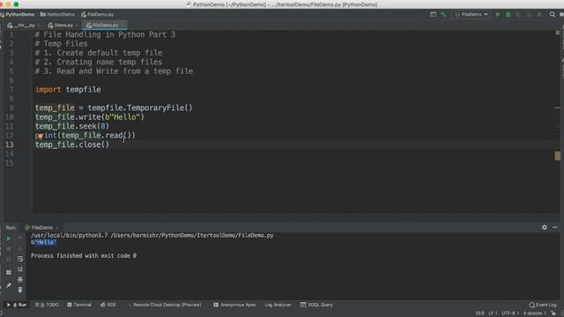This screenshot has height=317, width=564.
Task: Toggle read-only lock icon in status bar
Action: pyautogui.click(x=553, y=313)
